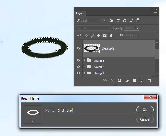This screenshot has height=136, width=166.
Task: Expand the Swing 3 group
Action: click(84, 60)
